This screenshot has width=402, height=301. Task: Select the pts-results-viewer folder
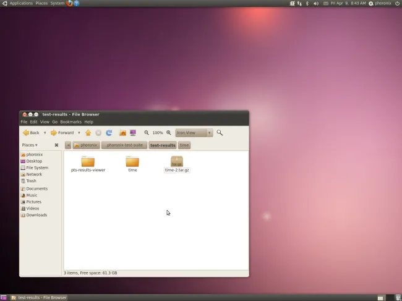coord(88,162)
